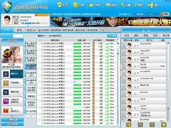This screenshot has width=171, height=128.
Task: Open the 魔兽对战 game icon
Action: 6,92
